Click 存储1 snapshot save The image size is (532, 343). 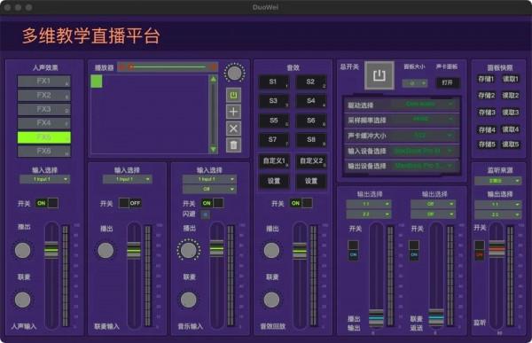[486, 80]
